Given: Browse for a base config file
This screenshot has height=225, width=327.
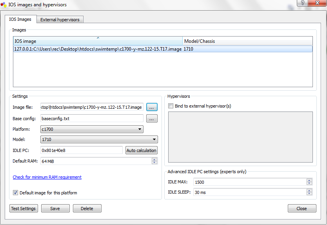Looking at the screenshot, I should [152, 119].
